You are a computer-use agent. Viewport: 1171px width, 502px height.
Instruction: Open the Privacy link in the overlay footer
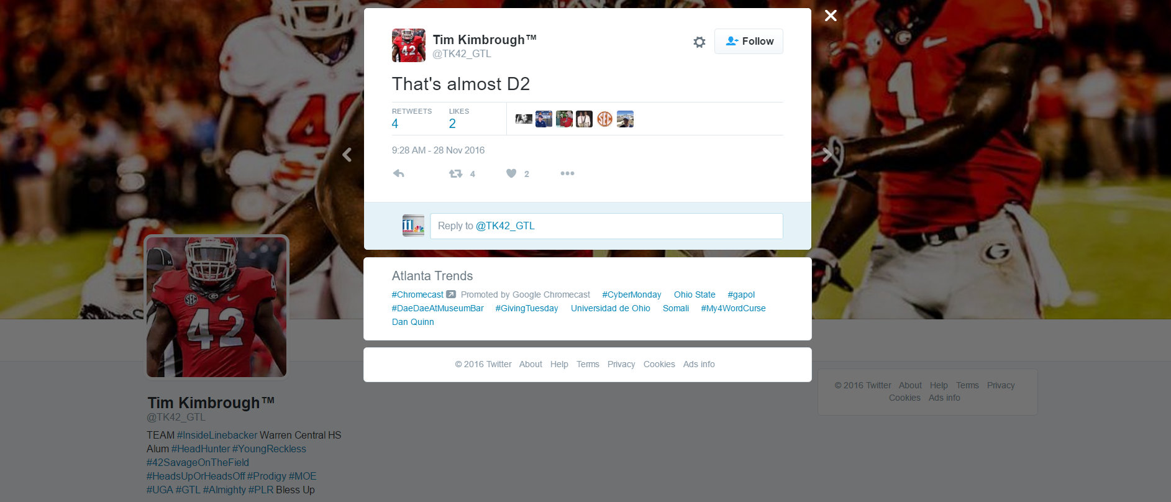(621, 364)
